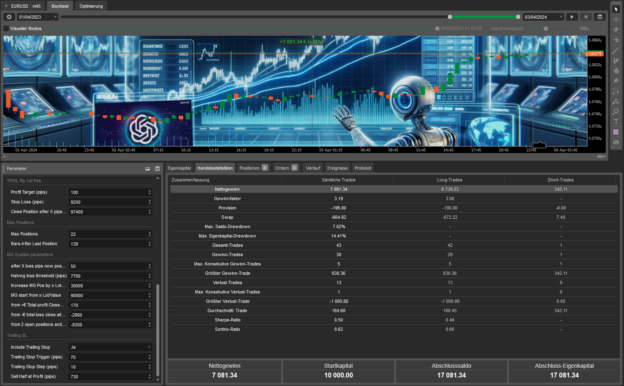This screenshot has width=624, height=386.
Task: Open the Positionen tab
Action: tap(253, 168)
